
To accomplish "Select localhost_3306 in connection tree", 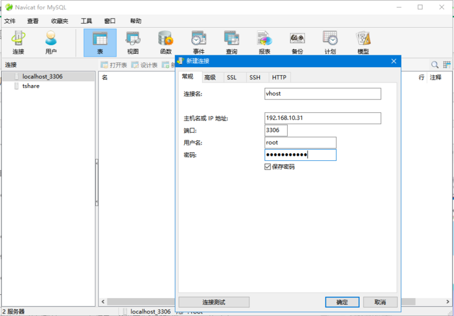I will [48, 76].
